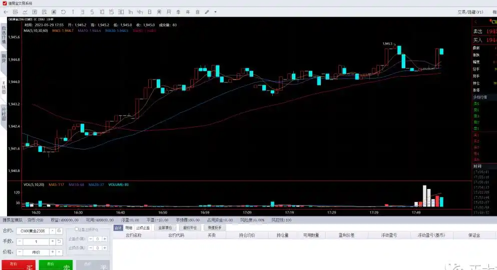This screenshot has width=497, height=270.
Task: Click the back arrow in the toolbar
Action: [x=6, y=12]
